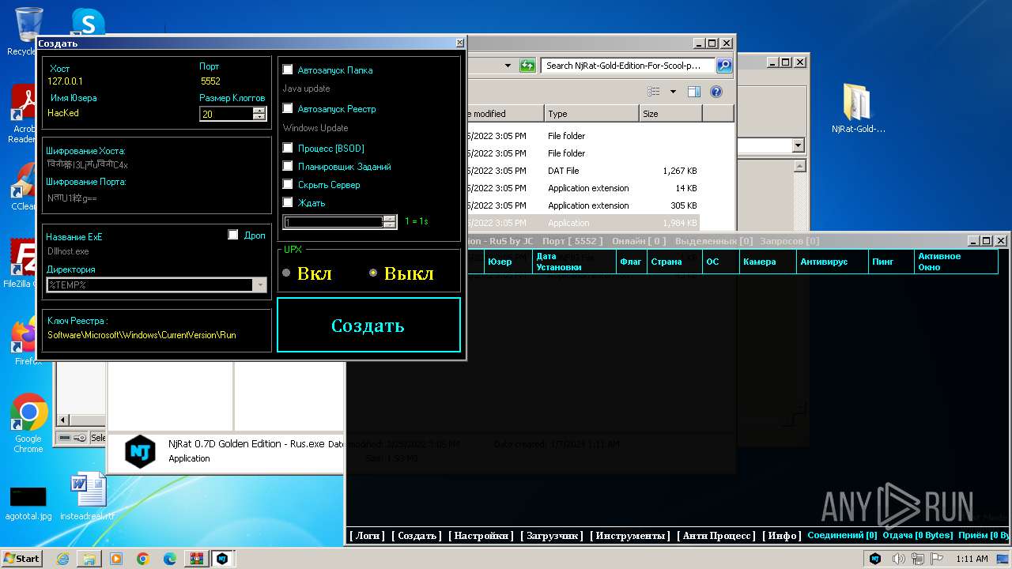Check Скрыть Сервер option

tap(288, 184)
